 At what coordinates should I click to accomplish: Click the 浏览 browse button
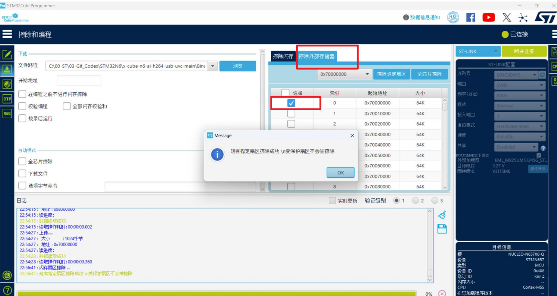237,66
